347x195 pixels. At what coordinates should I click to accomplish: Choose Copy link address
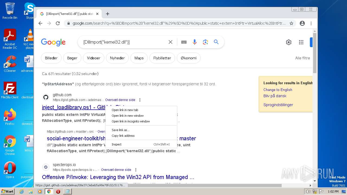[141, 136]
